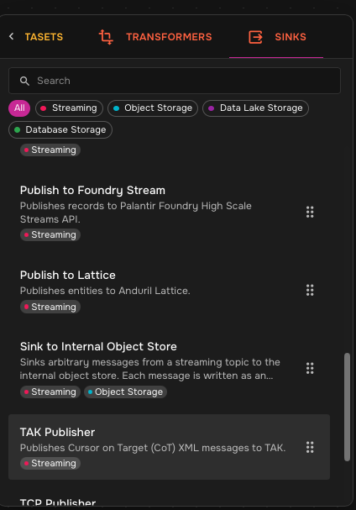
Task: Switch to the Transformers tab
Action: pos(155,37)
